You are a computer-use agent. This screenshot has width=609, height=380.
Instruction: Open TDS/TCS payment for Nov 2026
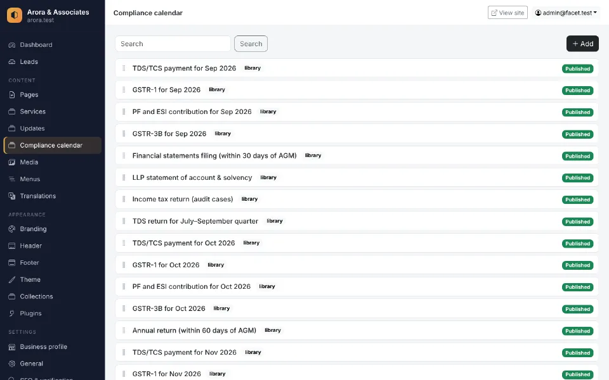point(185,353)
